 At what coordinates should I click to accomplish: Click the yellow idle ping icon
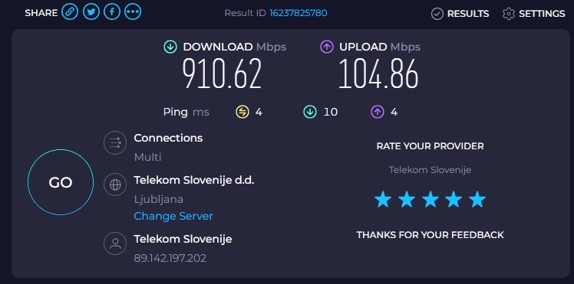[242, 112]
